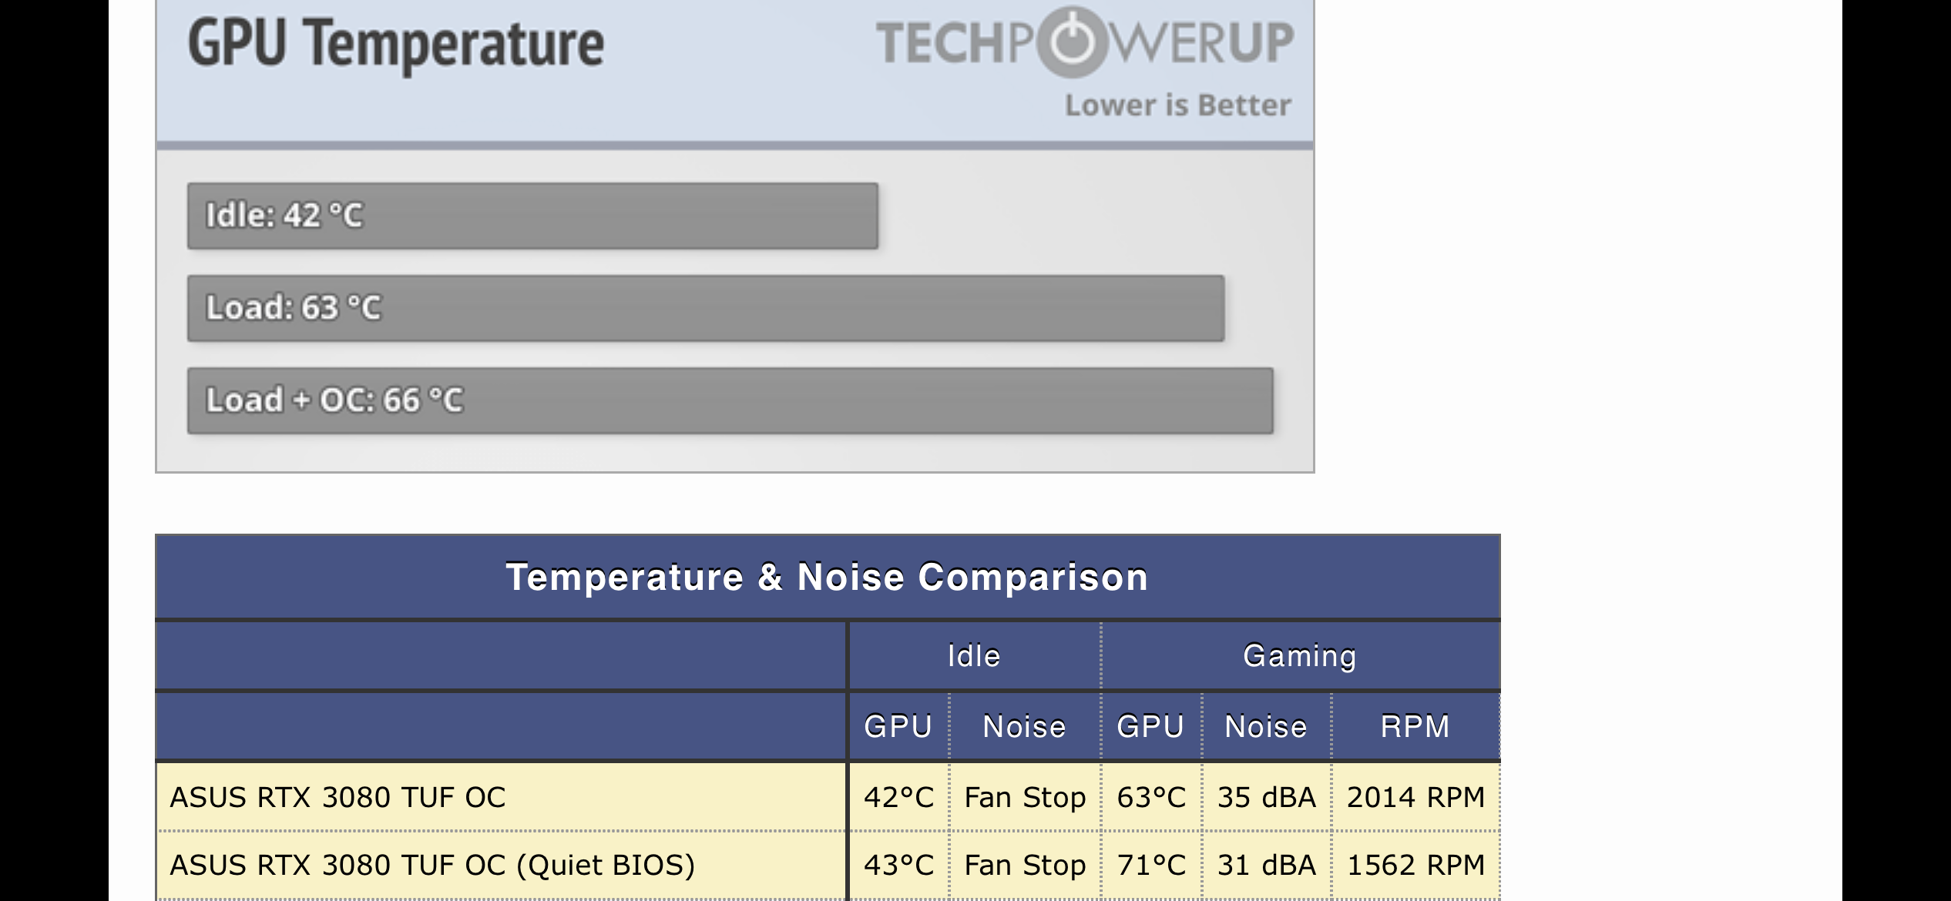Click the 31 dBA noise value

pyautogui.click(x=1267, y=865)
